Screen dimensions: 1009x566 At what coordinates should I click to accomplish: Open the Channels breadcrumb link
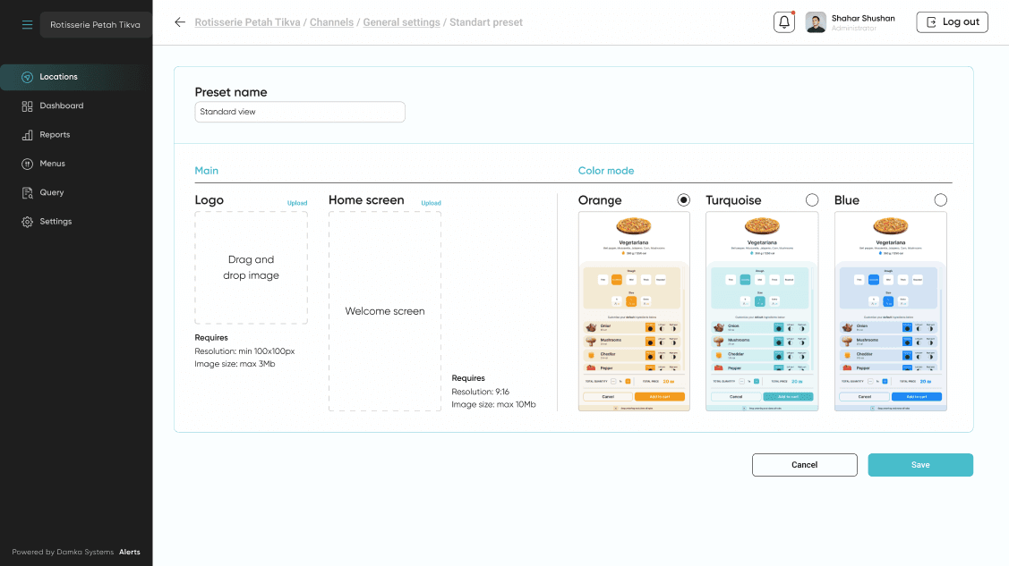point(331,22)
